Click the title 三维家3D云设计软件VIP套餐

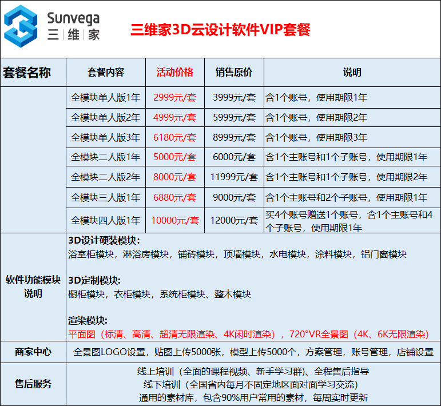pyautogui.click(x=221, y=30)
